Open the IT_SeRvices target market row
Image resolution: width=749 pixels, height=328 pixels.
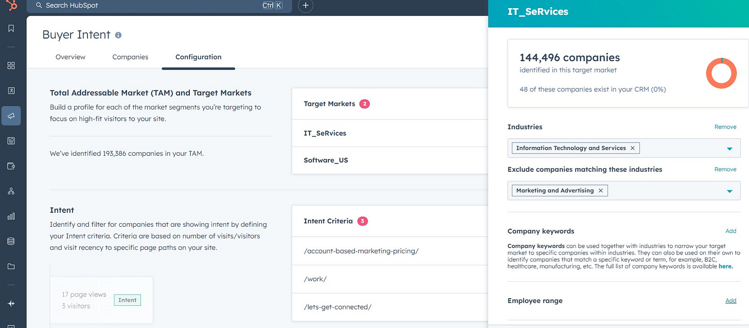click(x=390, y=133)
